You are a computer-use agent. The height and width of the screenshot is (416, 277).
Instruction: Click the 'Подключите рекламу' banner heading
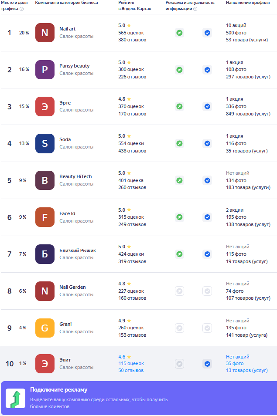(x=59, y=390)
